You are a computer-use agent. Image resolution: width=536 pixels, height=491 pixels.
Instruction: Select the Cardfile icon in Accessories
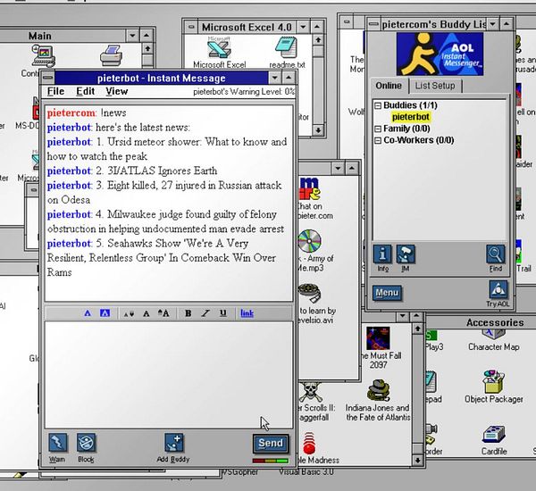coord(494,435)
